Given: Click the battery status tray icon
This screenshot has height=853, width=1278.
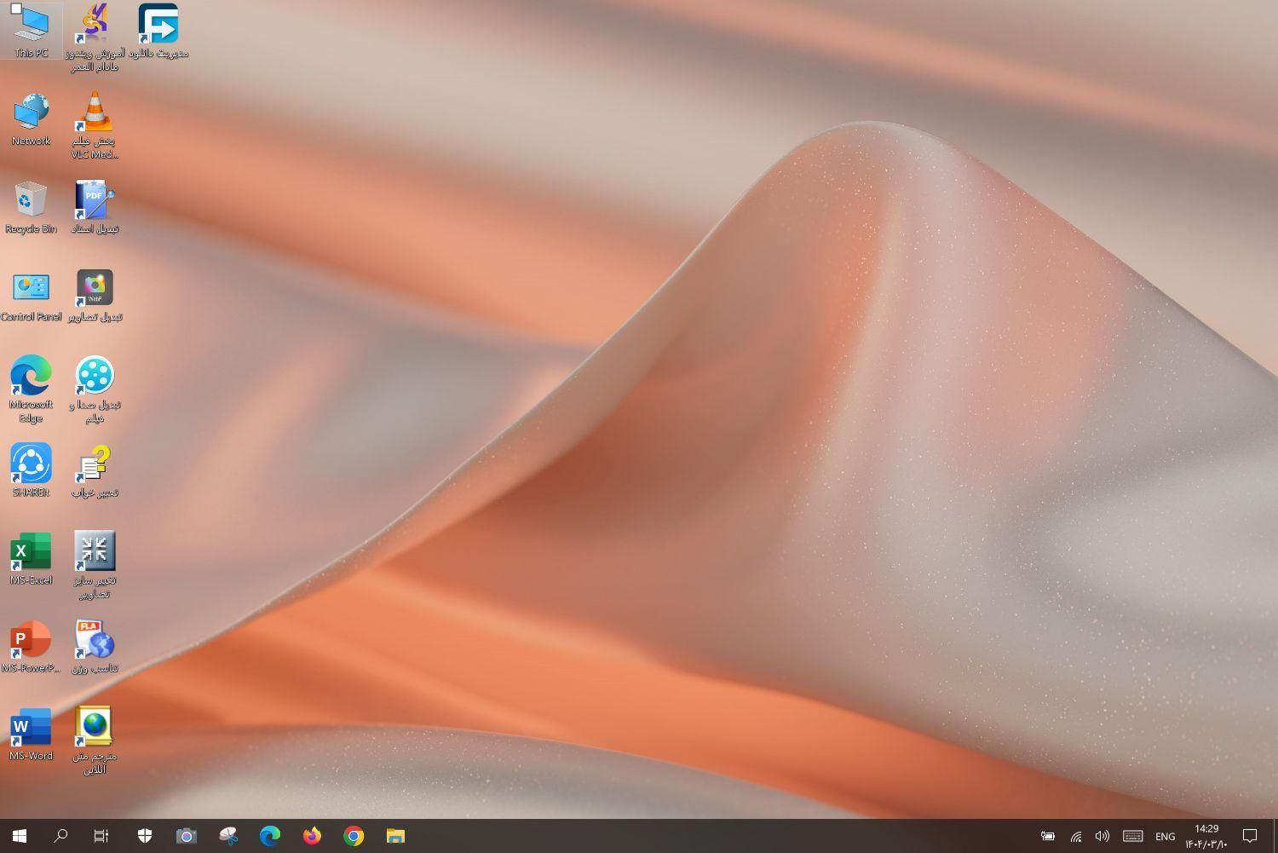Looking at the screenshot, I should pos(1048,836).
